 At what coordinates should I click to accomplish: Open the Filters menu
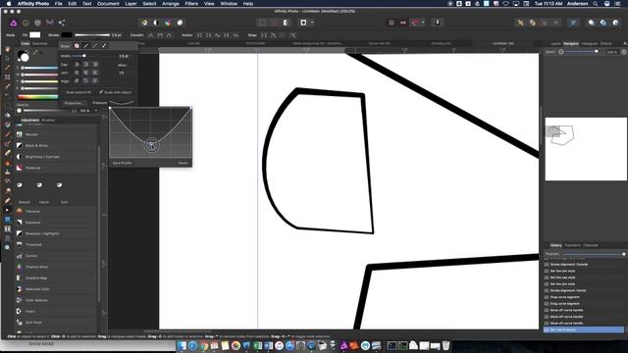click(191, 4)
